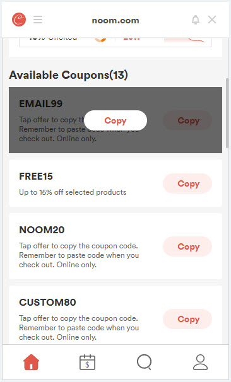
Task: Open the account profile tab
Action: click(200, 362)
